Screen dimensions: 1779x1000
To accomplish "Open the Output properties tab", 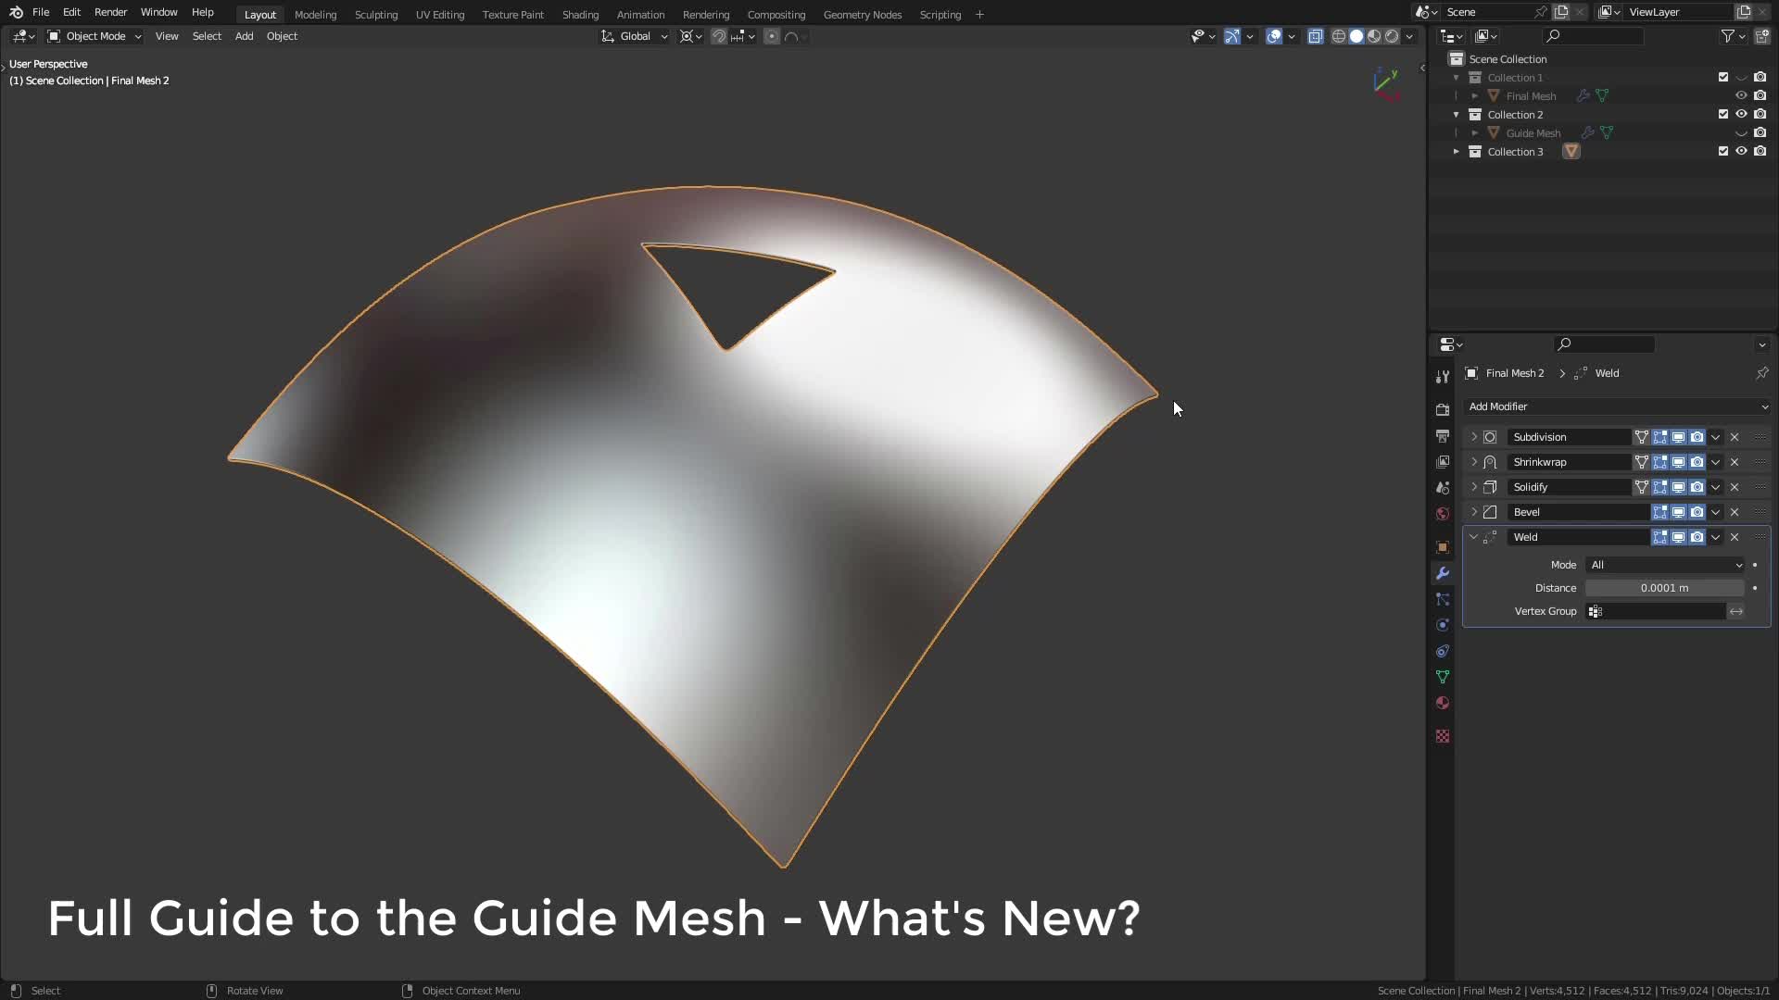I will [1443, 435].
